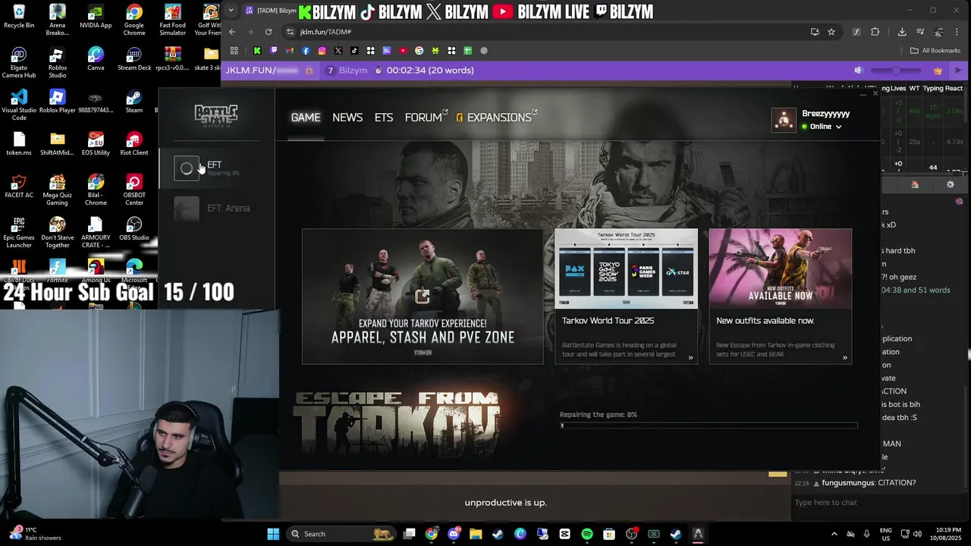Open the YouTube bookmark
The height and width of the screenshot is (546, 971).
pos(403,51)
